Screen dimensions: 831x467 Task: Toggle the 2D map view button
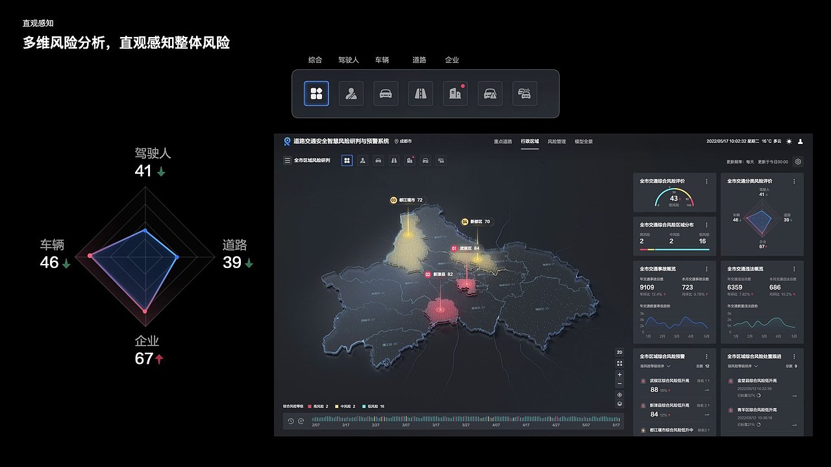tap(619, 352)
